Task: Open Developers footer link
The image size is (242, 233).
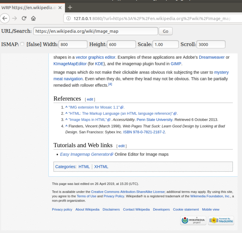Action: pyautogui.click(x=161, y=210)
